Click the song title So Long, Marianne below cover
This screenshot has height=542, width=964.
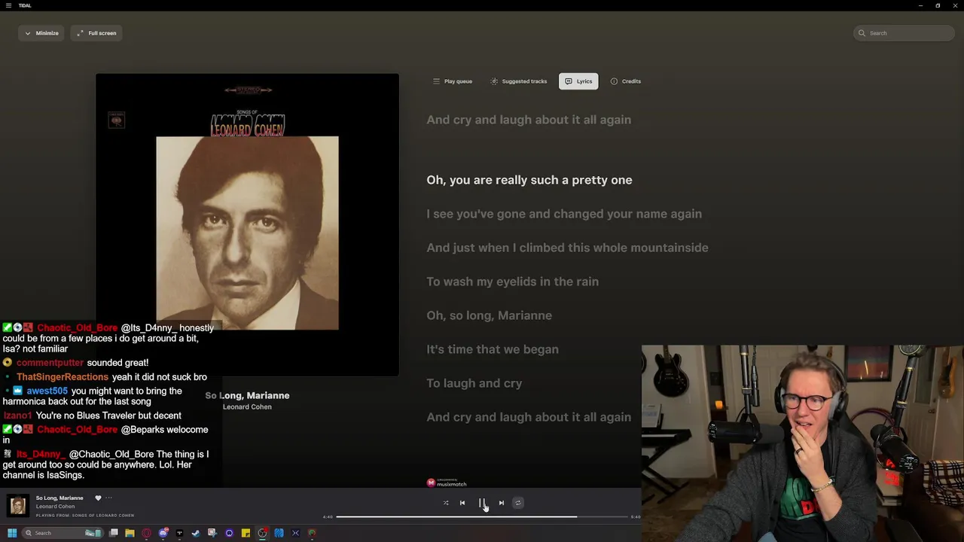click(247, 395)
